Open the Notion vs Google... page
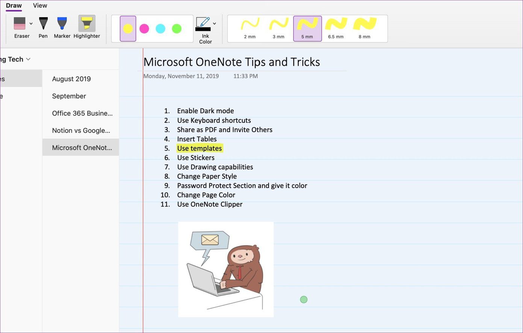Image resolution: width=523 pixels, height=333 pixels. [81, 131]
